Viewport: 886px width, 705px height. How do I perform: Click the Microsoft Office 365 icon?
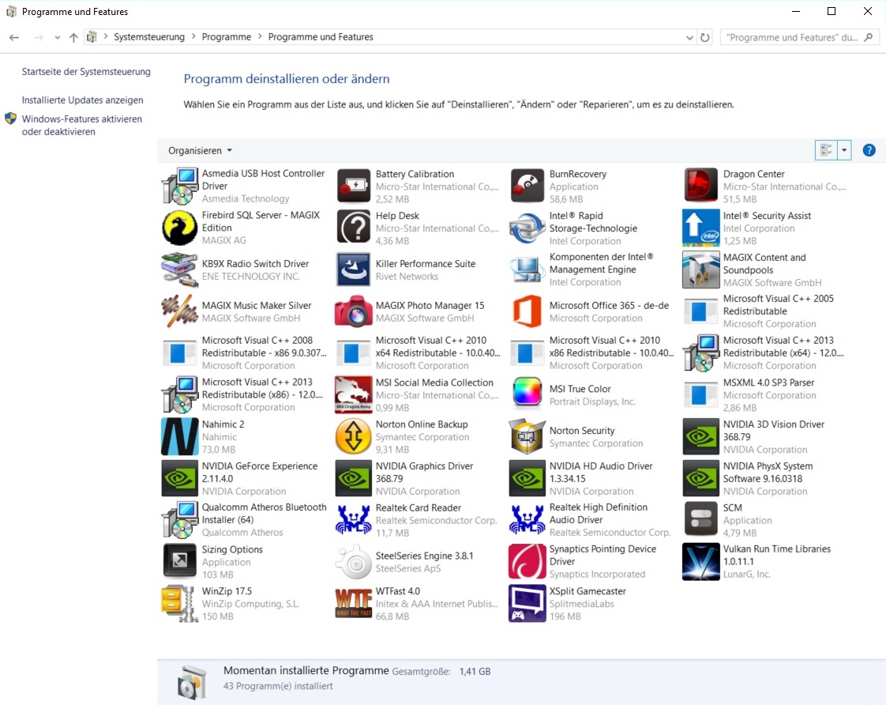click(527, 311)
